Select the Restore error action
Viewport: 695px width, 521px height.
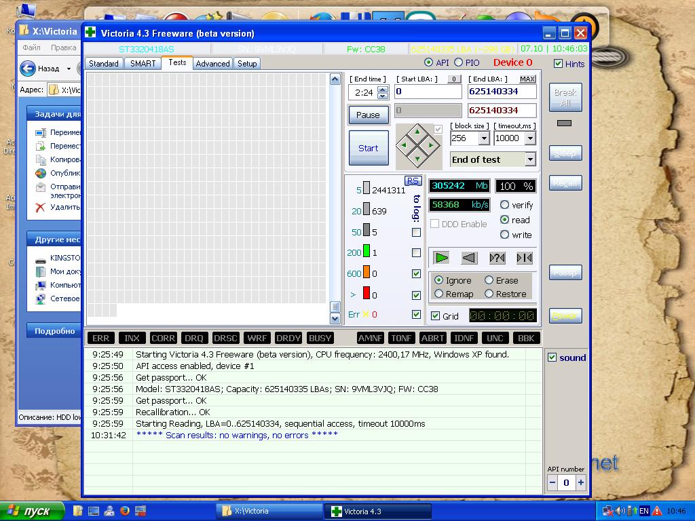pos(489,293)
